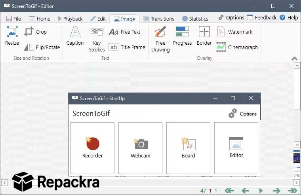301x195 pixels.
Task: Add a Caption to frames
Action: pos(75,36)
